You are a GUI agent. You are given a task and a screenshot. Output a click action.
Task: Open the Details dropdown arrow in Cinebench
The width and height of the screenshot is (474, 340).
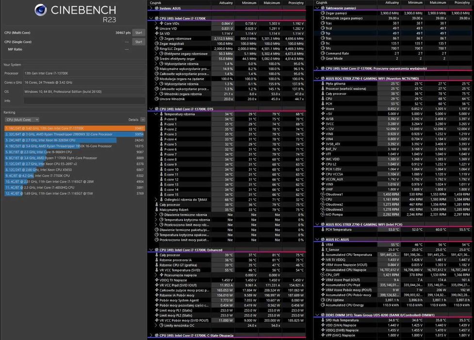click(x=143, y=119)
